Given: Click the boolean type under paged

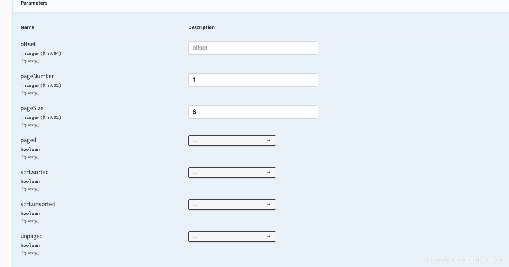Looking at the screenshot, I should click(30, 149).
